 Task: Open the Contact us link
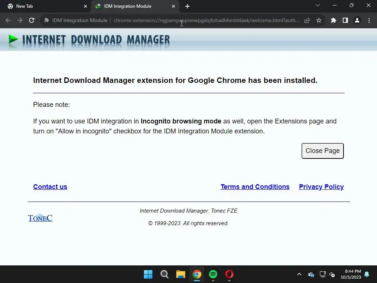click(50, 187)
